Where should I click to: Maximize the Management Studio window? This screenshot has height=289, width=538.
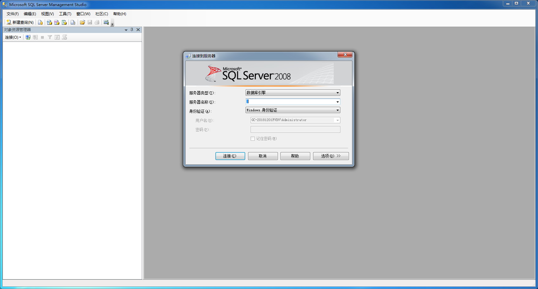tap(516, 3)
